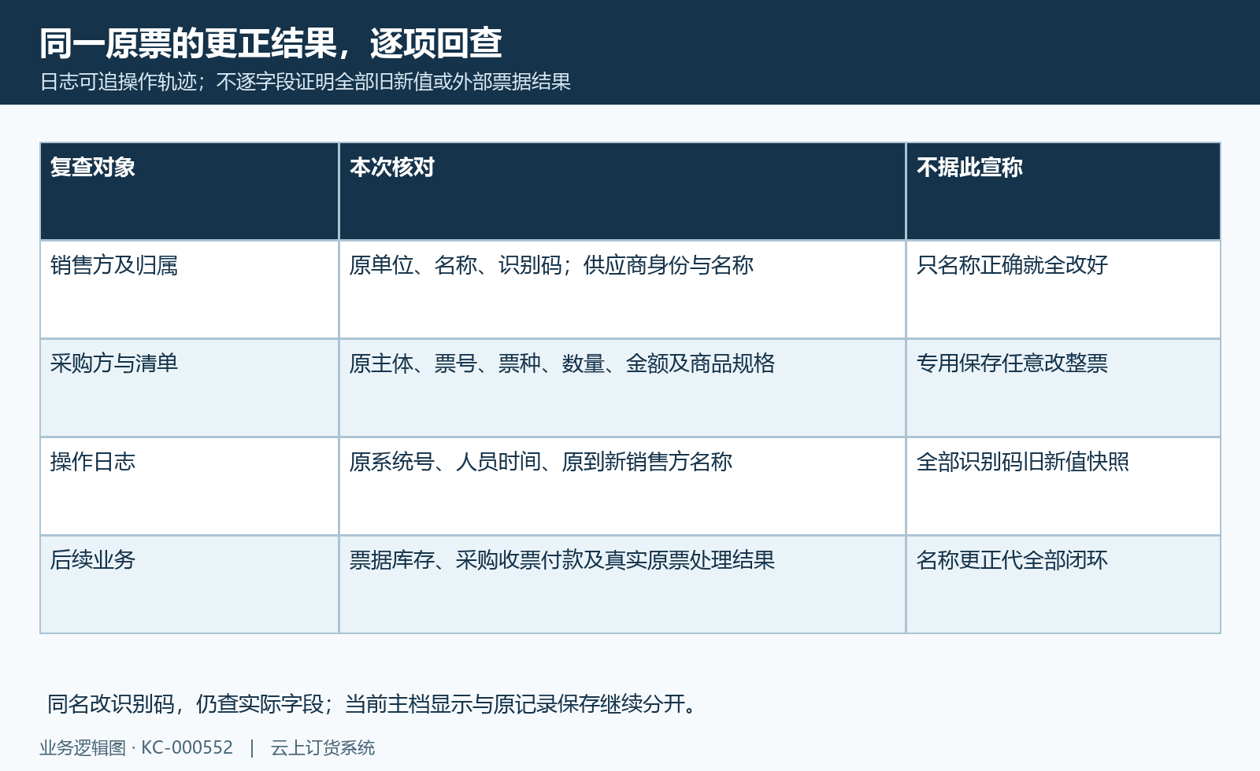Select the 采购方与清单 row label

190,388
